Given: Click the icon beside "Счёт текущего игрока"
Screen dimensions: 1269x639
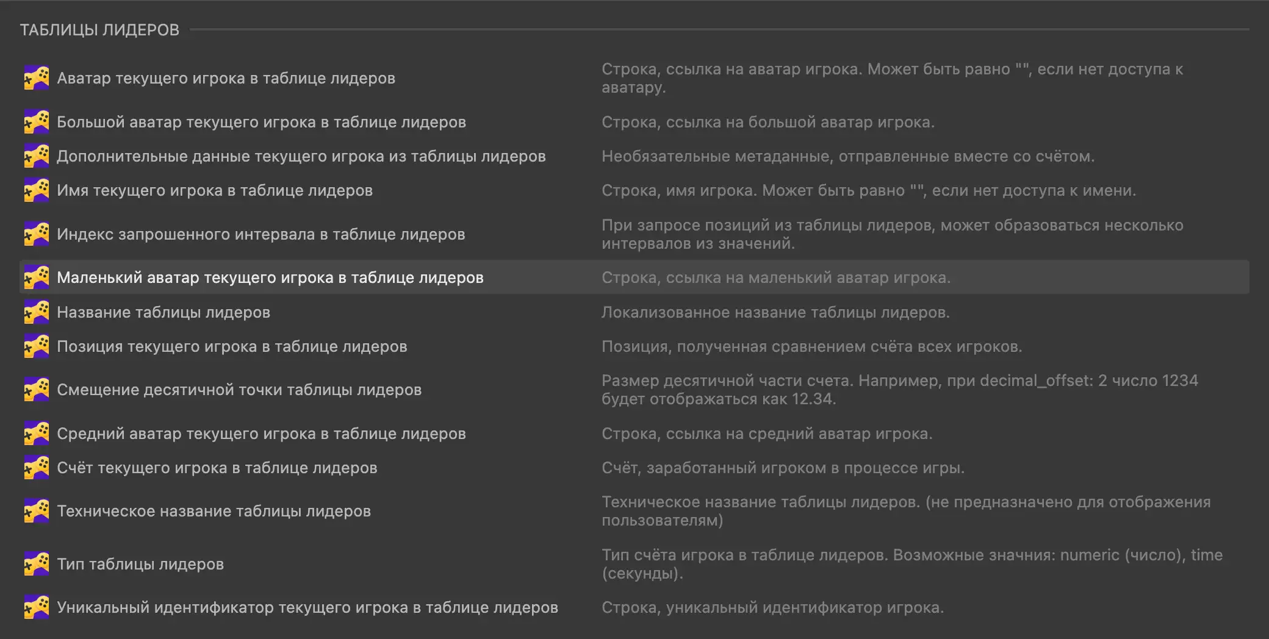Looking at the screenshot, I should [37, 468].
